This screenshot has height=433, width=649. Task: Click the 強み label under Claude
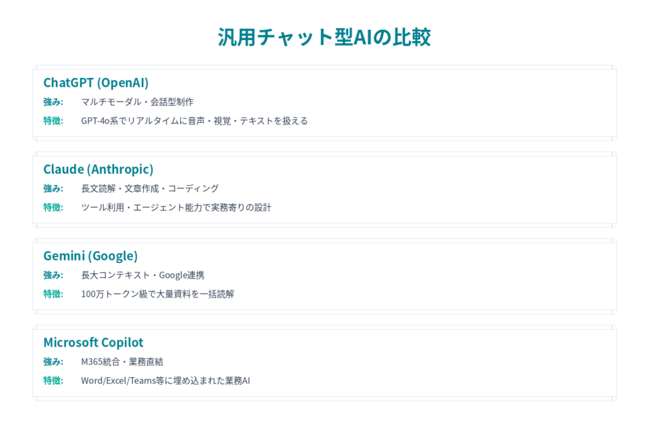coord(53,188)
